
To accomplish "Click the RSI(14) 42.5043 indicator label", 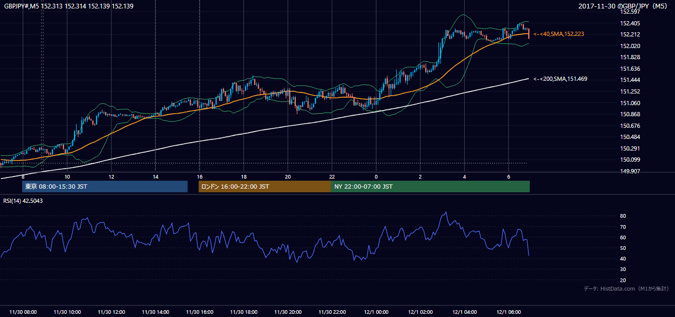I will (23, 201).
